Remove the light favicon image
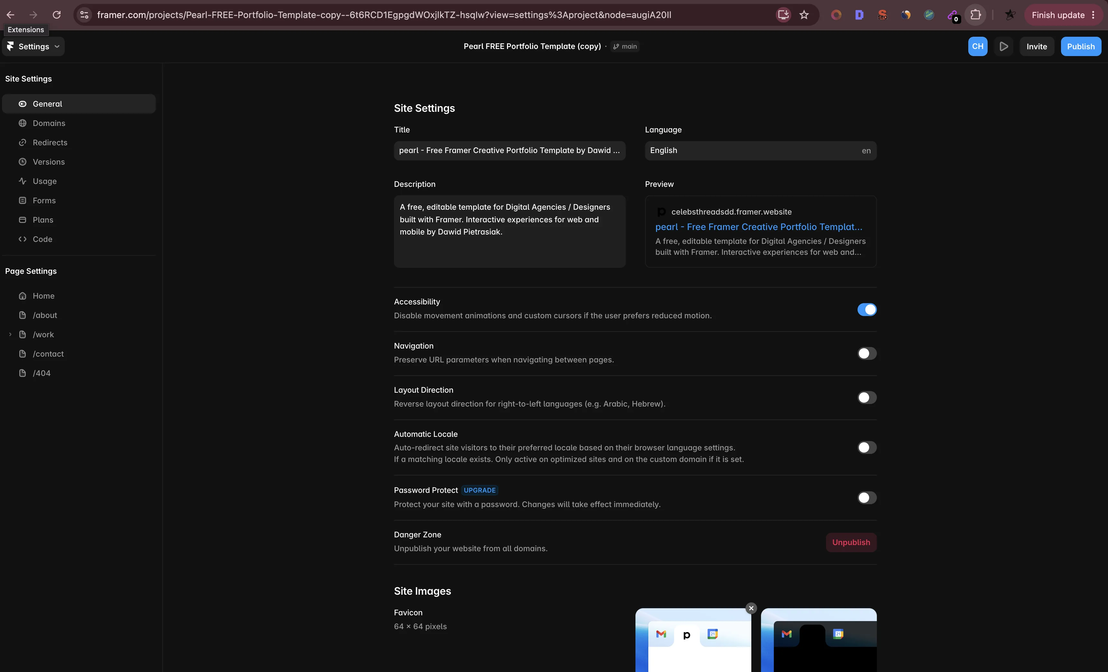 pos(751,608)
